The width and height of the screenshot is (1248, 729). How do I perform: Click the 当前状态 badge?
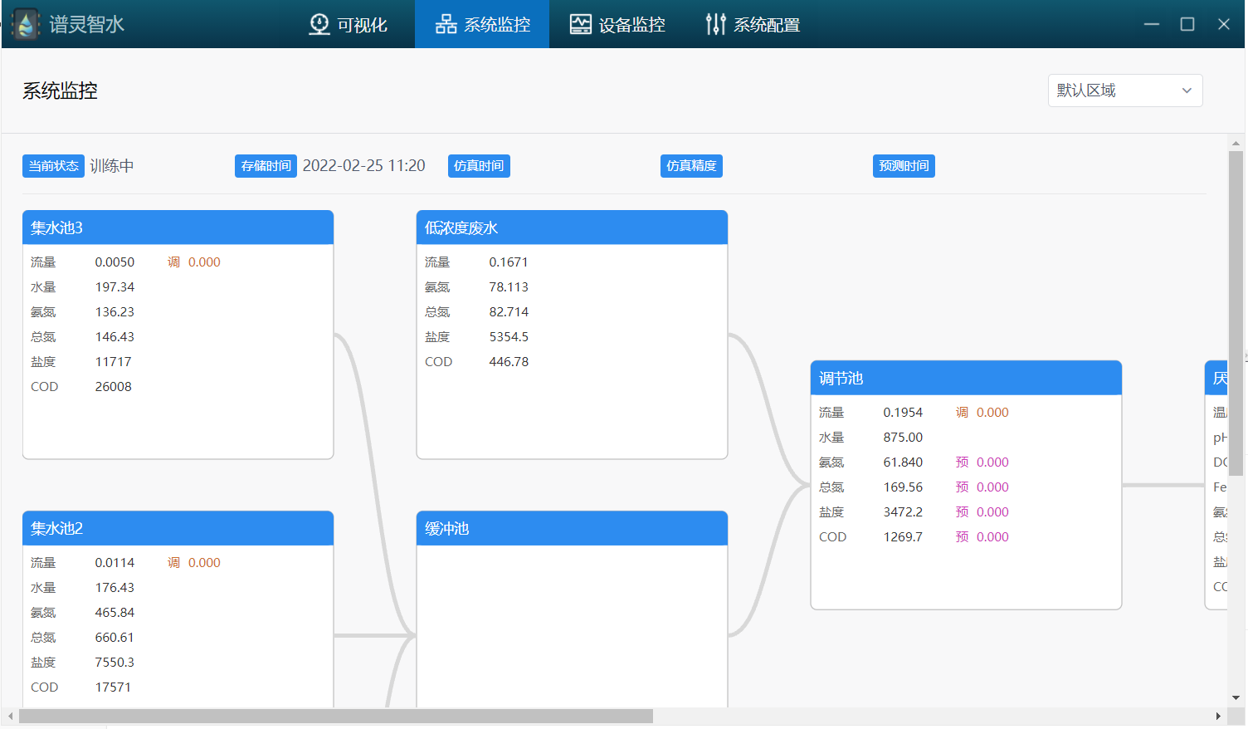(54, 166)
